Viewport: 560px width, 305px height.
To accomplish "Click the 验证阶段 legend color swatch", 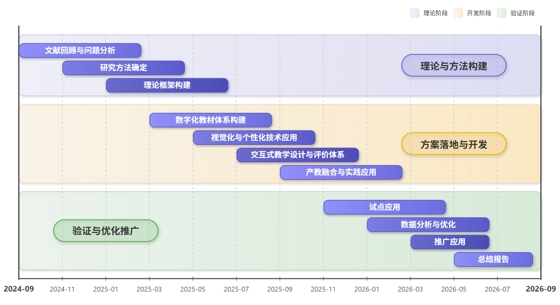I will tap(502, 13).
